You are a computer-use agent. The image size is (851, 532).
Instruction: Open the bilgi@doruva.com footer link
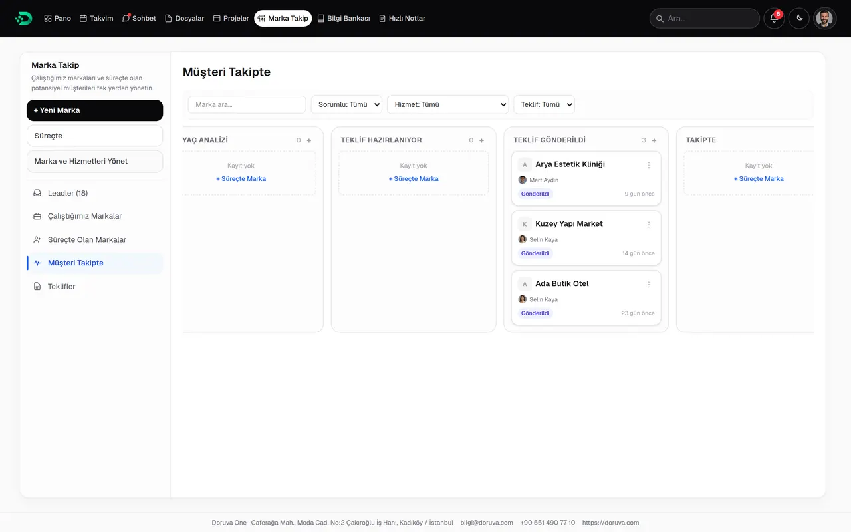coord(487,523)
